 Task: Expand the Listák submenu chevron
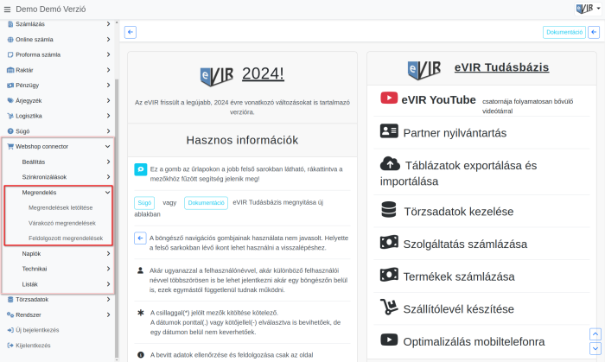108,284
